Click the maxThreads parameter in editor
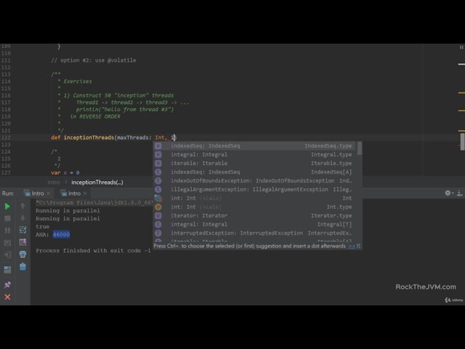Image resolution: width=465 pixels, height=349 pixels. tap(132, 137)
